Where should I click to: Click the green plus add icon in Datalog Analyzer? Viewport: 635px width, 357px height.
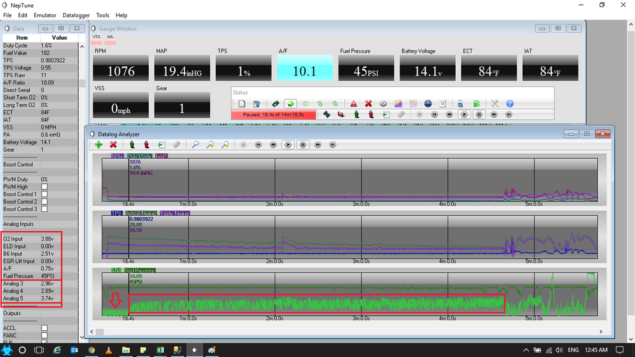(99, 144)
